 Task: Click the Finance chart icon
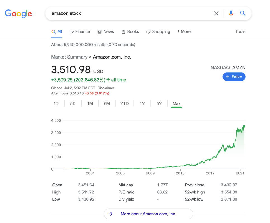(x=71, y=32)
